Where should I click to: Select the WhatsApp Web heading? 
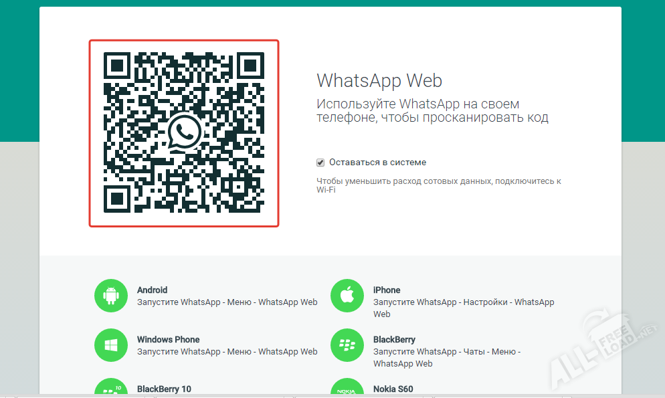(379, 81)
